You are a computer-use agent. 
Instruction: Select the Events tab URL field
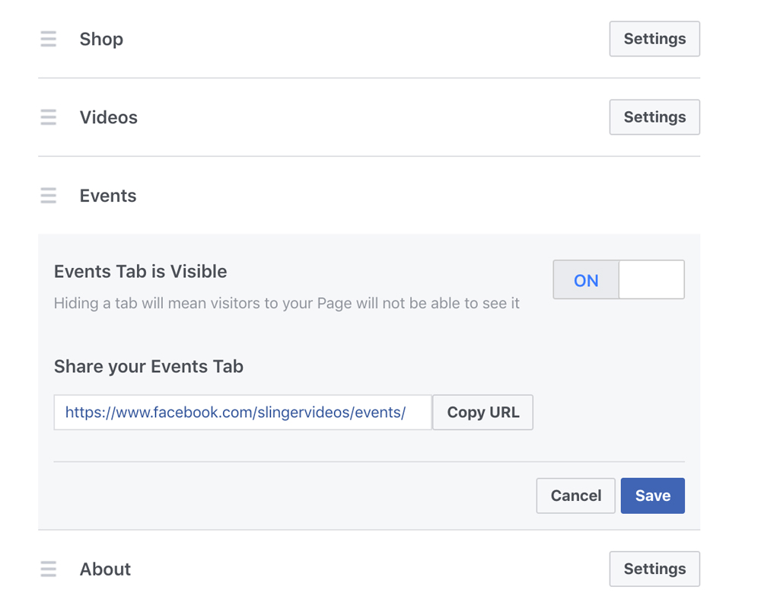(242, 412)
